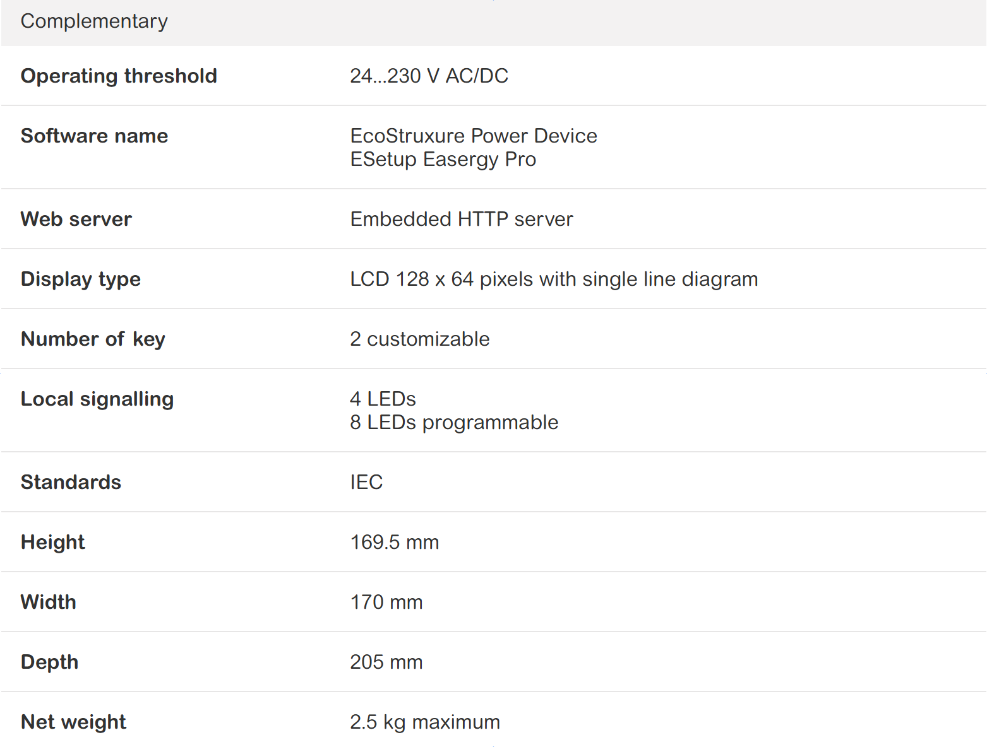The width and height of the screenshot is (987, 747).
Task: Click the 170 mm width value
Action: pyautogui.click(x=386, y=602)
